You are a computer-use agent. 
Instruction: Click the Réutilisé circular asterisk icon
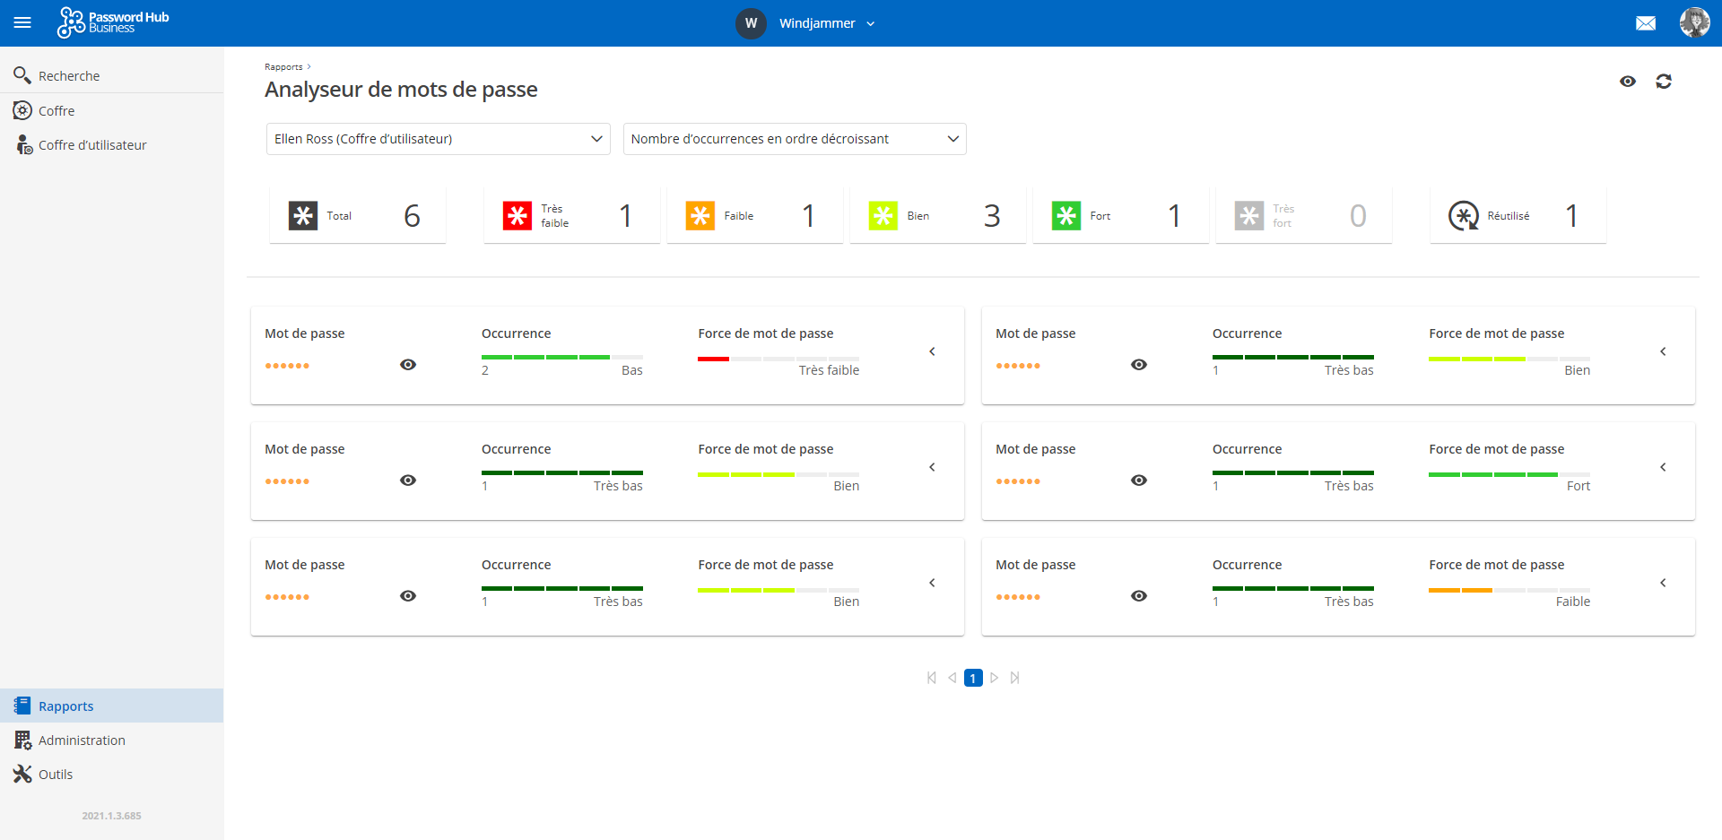(1463, 216)
